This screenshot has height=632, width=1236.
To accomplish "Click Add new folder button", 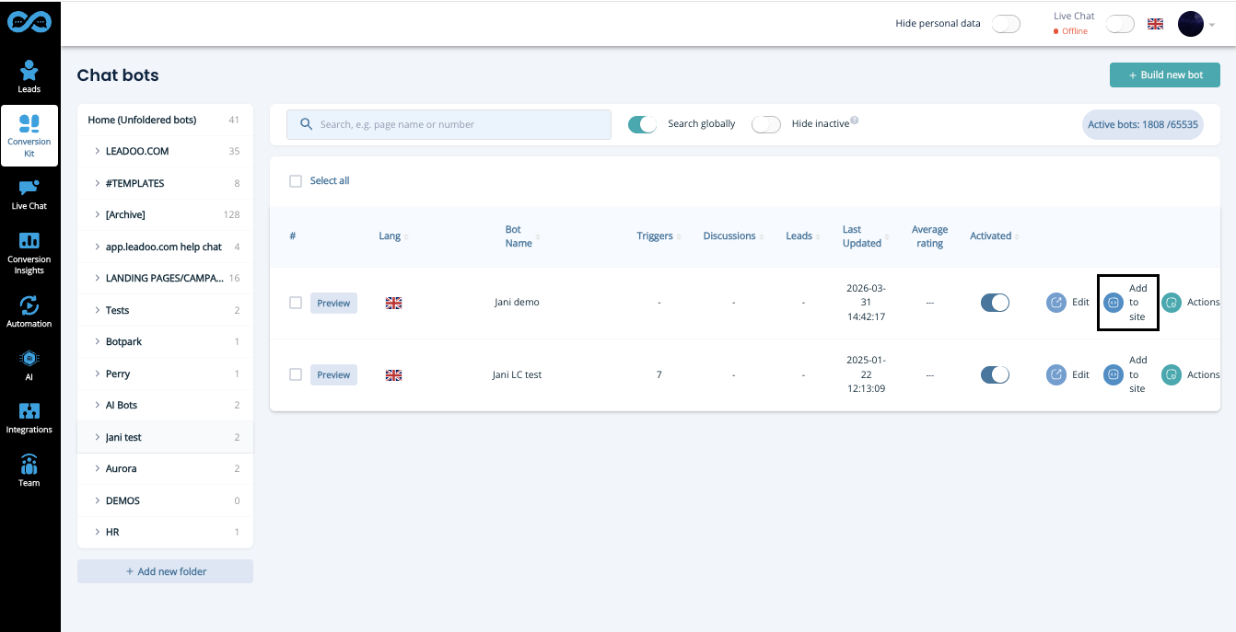I will coord(166,571).
